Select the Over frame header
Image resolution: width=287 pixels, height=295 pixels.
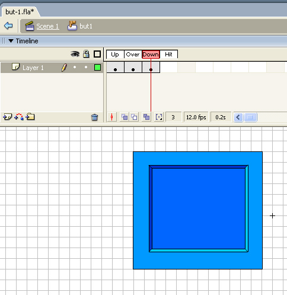133,54
